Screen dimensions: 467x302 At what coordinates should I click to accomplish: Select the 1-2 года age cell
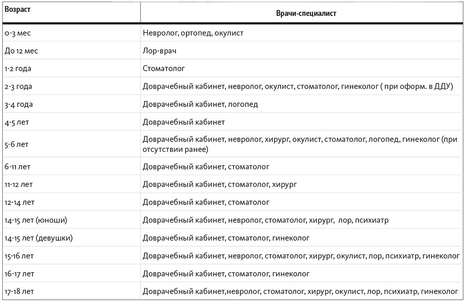pos(71,68)
